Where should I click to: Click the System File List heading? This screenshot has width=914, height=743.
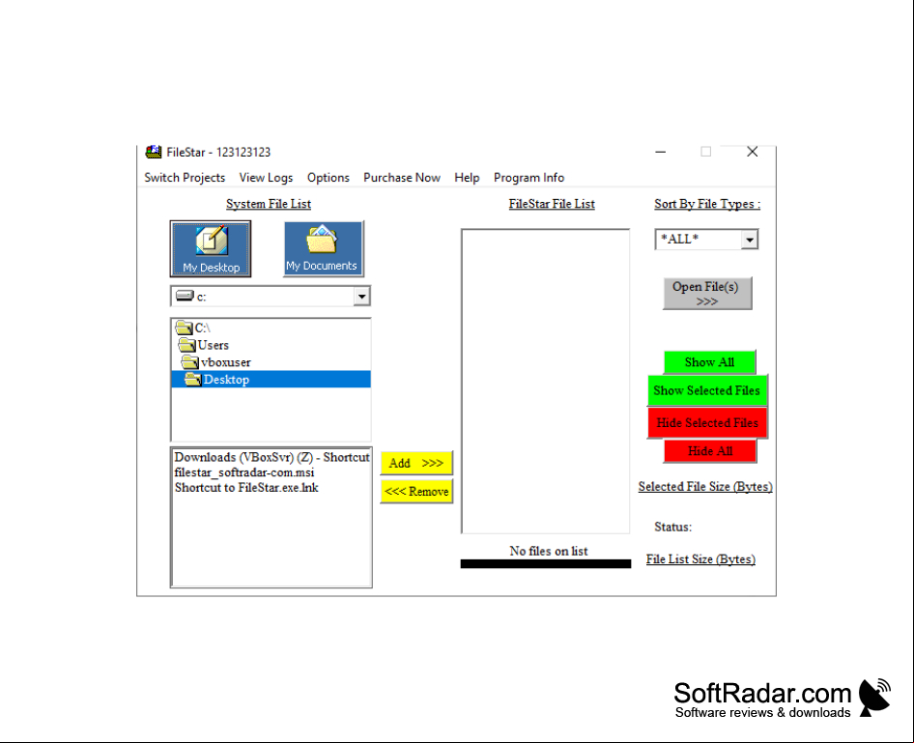pyautogui.click(x=269, y=203)
